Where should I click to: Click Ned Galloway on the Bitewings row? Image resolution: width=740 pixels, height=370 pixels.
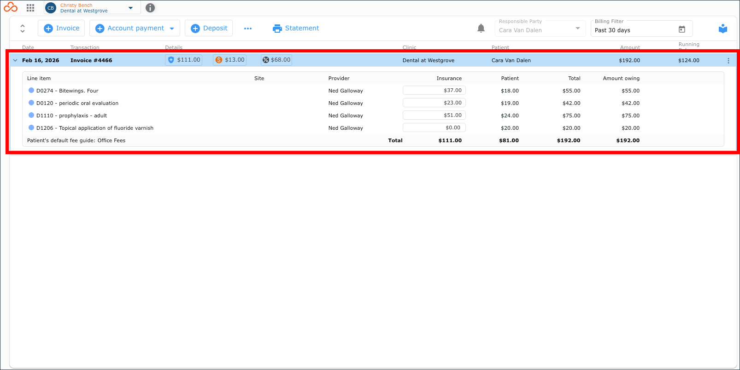coord(346,91)
